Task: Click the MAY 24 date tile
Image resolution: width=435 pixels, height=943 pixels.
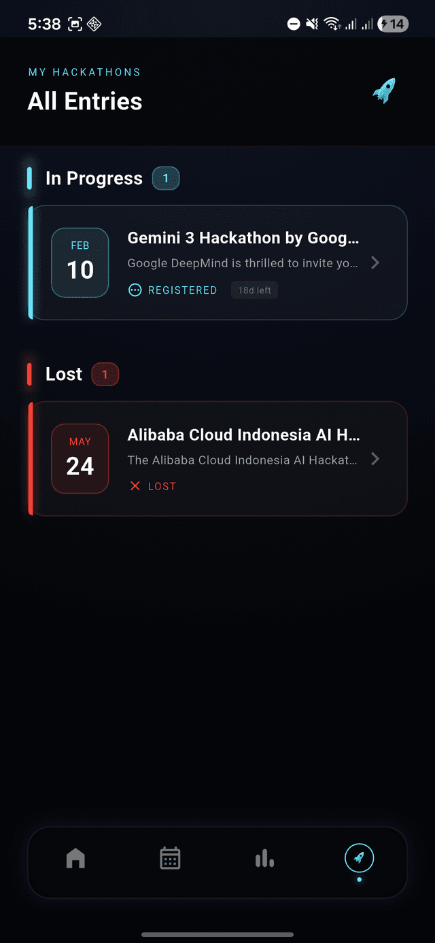Action: 80,458
